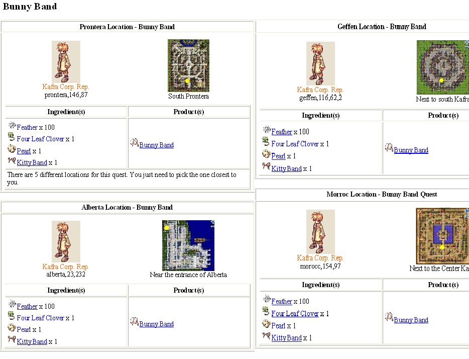Viewport: 469px width, 359px height.
Task: Click the Pearl icon in Geffen ingredients
Action: [266, 154]
